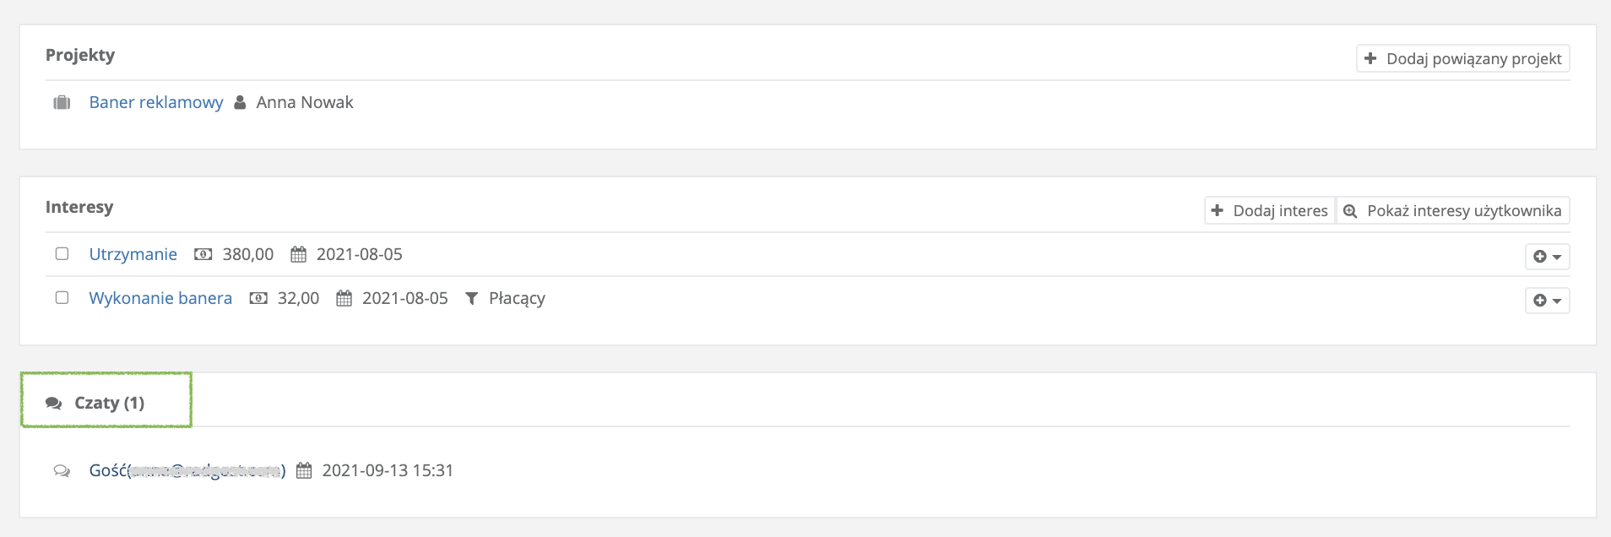Image resolution: width=1611 pixels, height=537 pixels.
Task: Open the plus dropdown for Wykonanie banera
Action: (x=1547, y=300)
